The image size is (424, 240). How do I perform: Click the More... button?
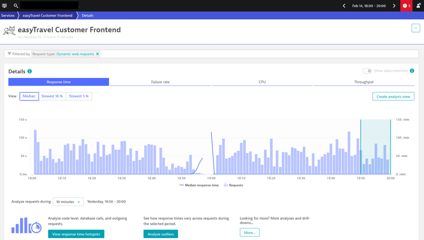[x=249, y=232]
